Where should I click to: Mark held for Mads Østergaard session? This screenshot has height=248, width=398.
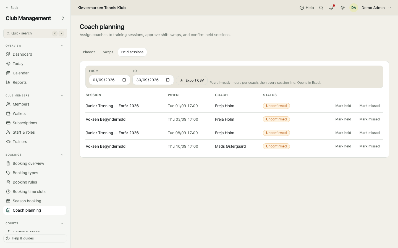pyautogui.click(x=343, y=146)
